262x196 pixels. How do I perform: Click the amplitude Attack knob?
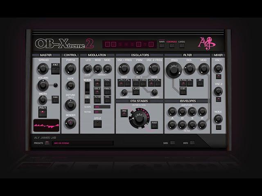pos(172,111)
